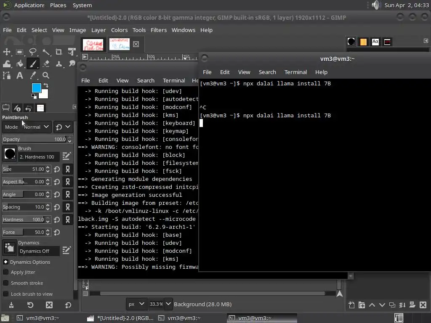Open the brush preview selector
Image resolution: width=431 pixels, height=323 pixels.
10,153
